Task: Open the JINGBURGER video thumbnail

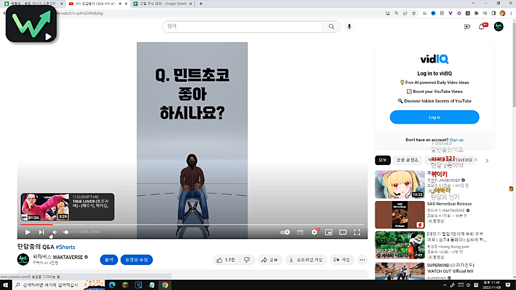Action: pyautogui.click(x=400, y=184)
